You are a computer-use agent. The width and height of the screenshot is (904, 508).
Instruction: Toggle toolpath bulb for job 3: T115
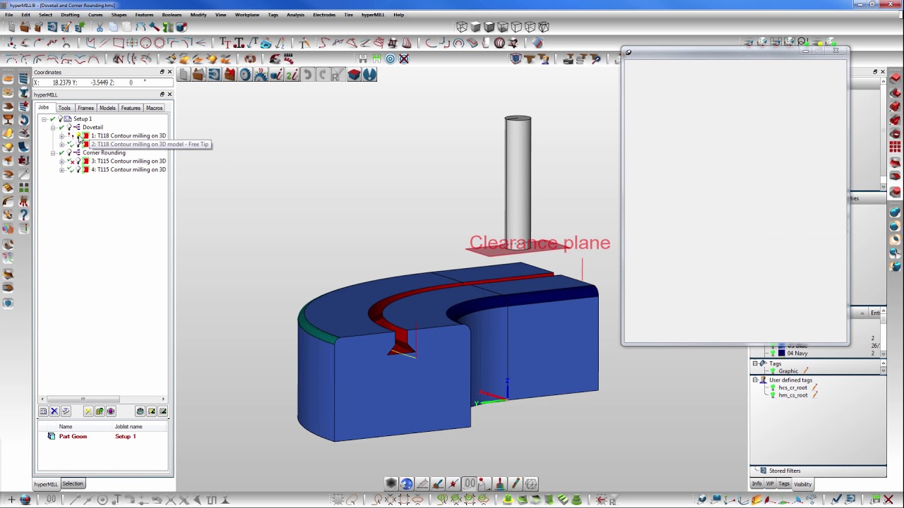pyautogui.click(x=78, y=162)
